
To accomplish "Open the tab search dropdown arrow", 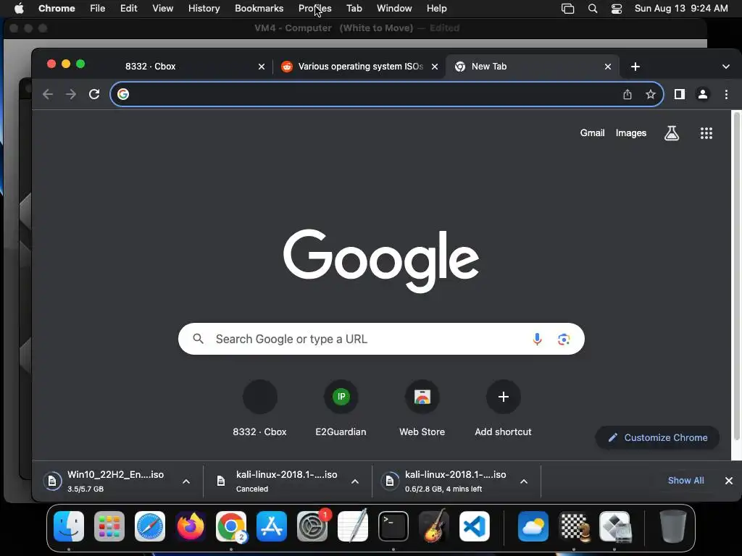I will pos(726,67).
